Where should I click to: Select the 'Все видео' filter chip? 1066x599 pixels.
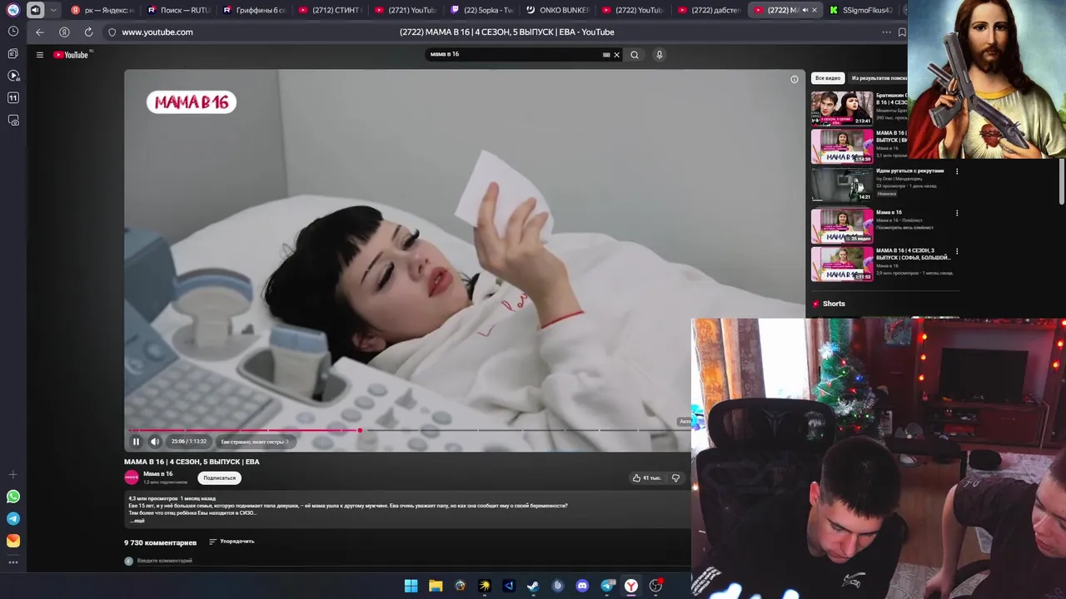pyautogui.click(x=828, y=78)
